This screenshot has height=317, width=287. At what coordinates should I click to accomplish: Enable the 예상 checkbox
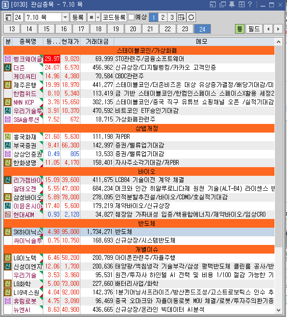pyautogui.click(x=131, y=17)
